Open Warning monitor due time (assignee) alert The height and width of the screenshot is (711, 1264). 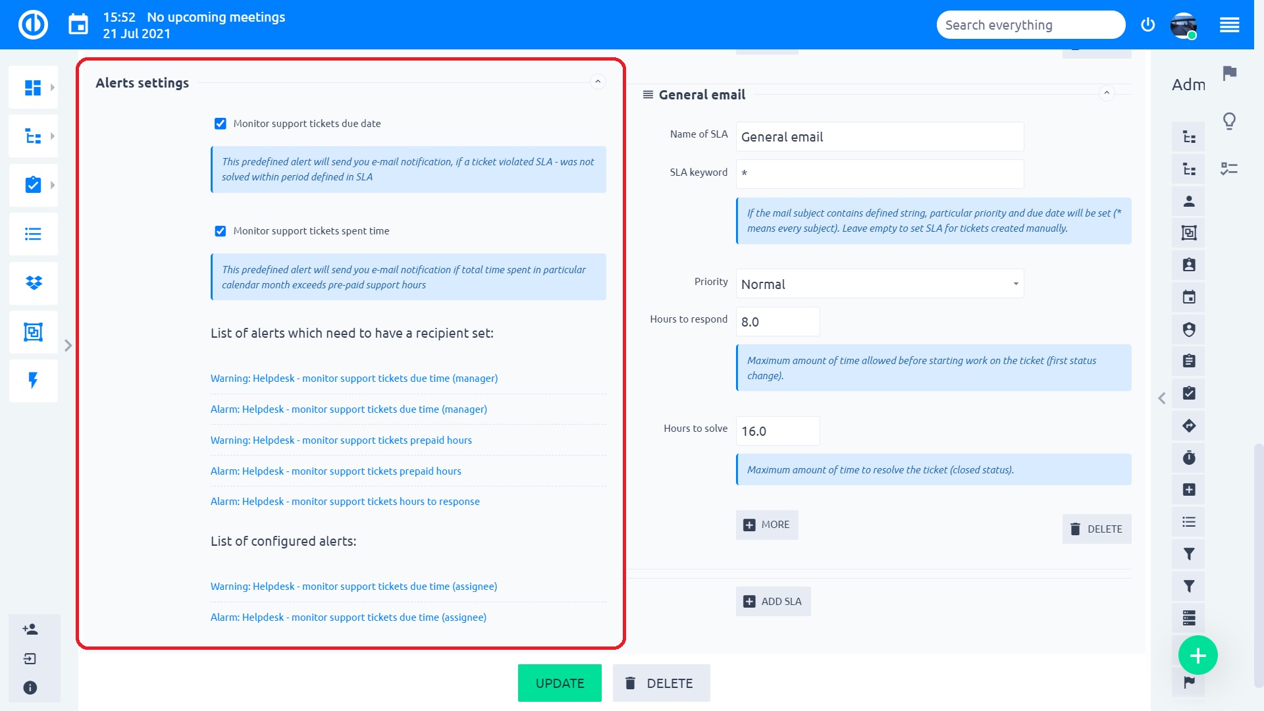[354, 587]
